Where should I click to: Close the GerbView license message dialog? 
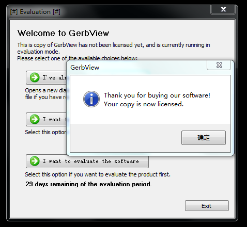click(219, 65)
